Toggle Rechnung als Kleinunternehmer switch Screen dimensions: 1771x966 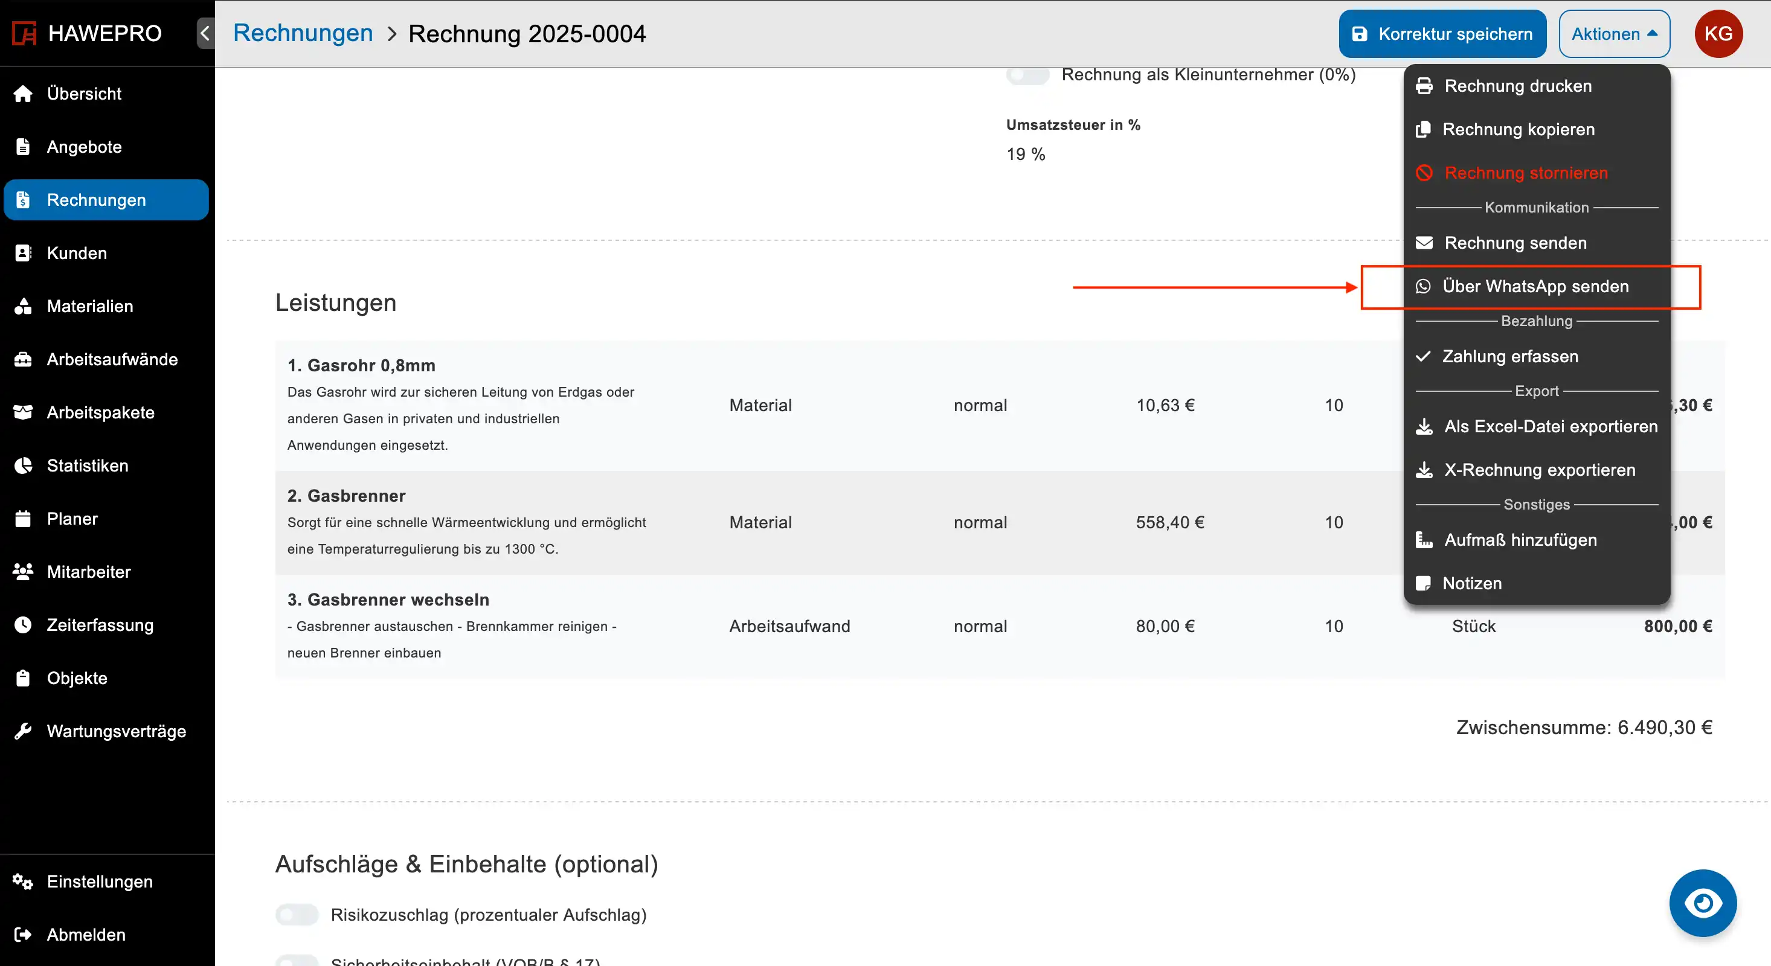point(1028,74)
